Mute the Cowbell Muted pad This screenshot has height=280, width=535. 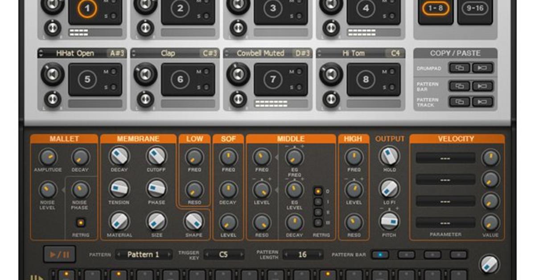(299, 72)
